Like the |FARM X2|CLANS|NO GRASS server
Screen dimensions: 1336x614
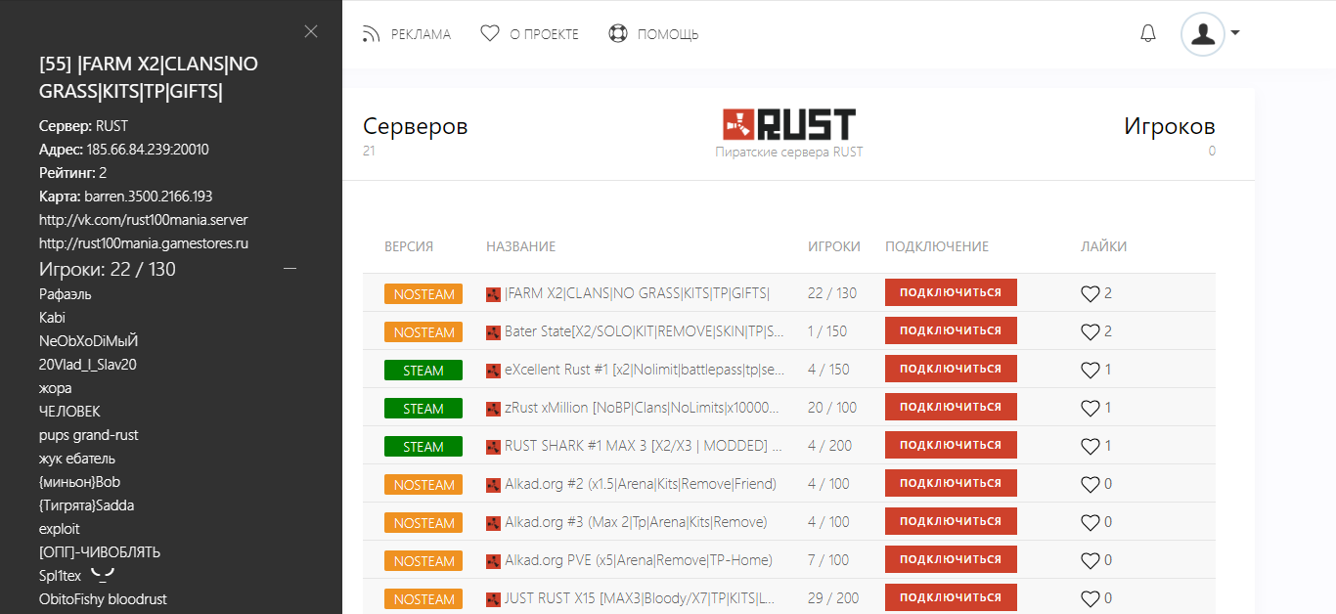coord(1091,293)
